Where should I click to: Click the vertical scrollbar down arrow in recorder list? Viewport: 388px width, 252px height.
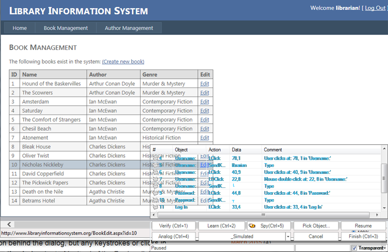point(384,207)
